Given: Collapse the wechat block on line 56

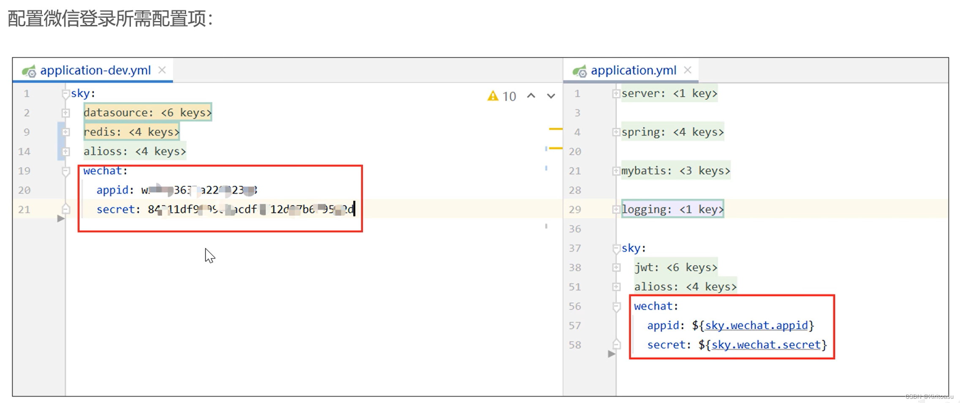Looking at the screenshot, I should coord(616,307).
